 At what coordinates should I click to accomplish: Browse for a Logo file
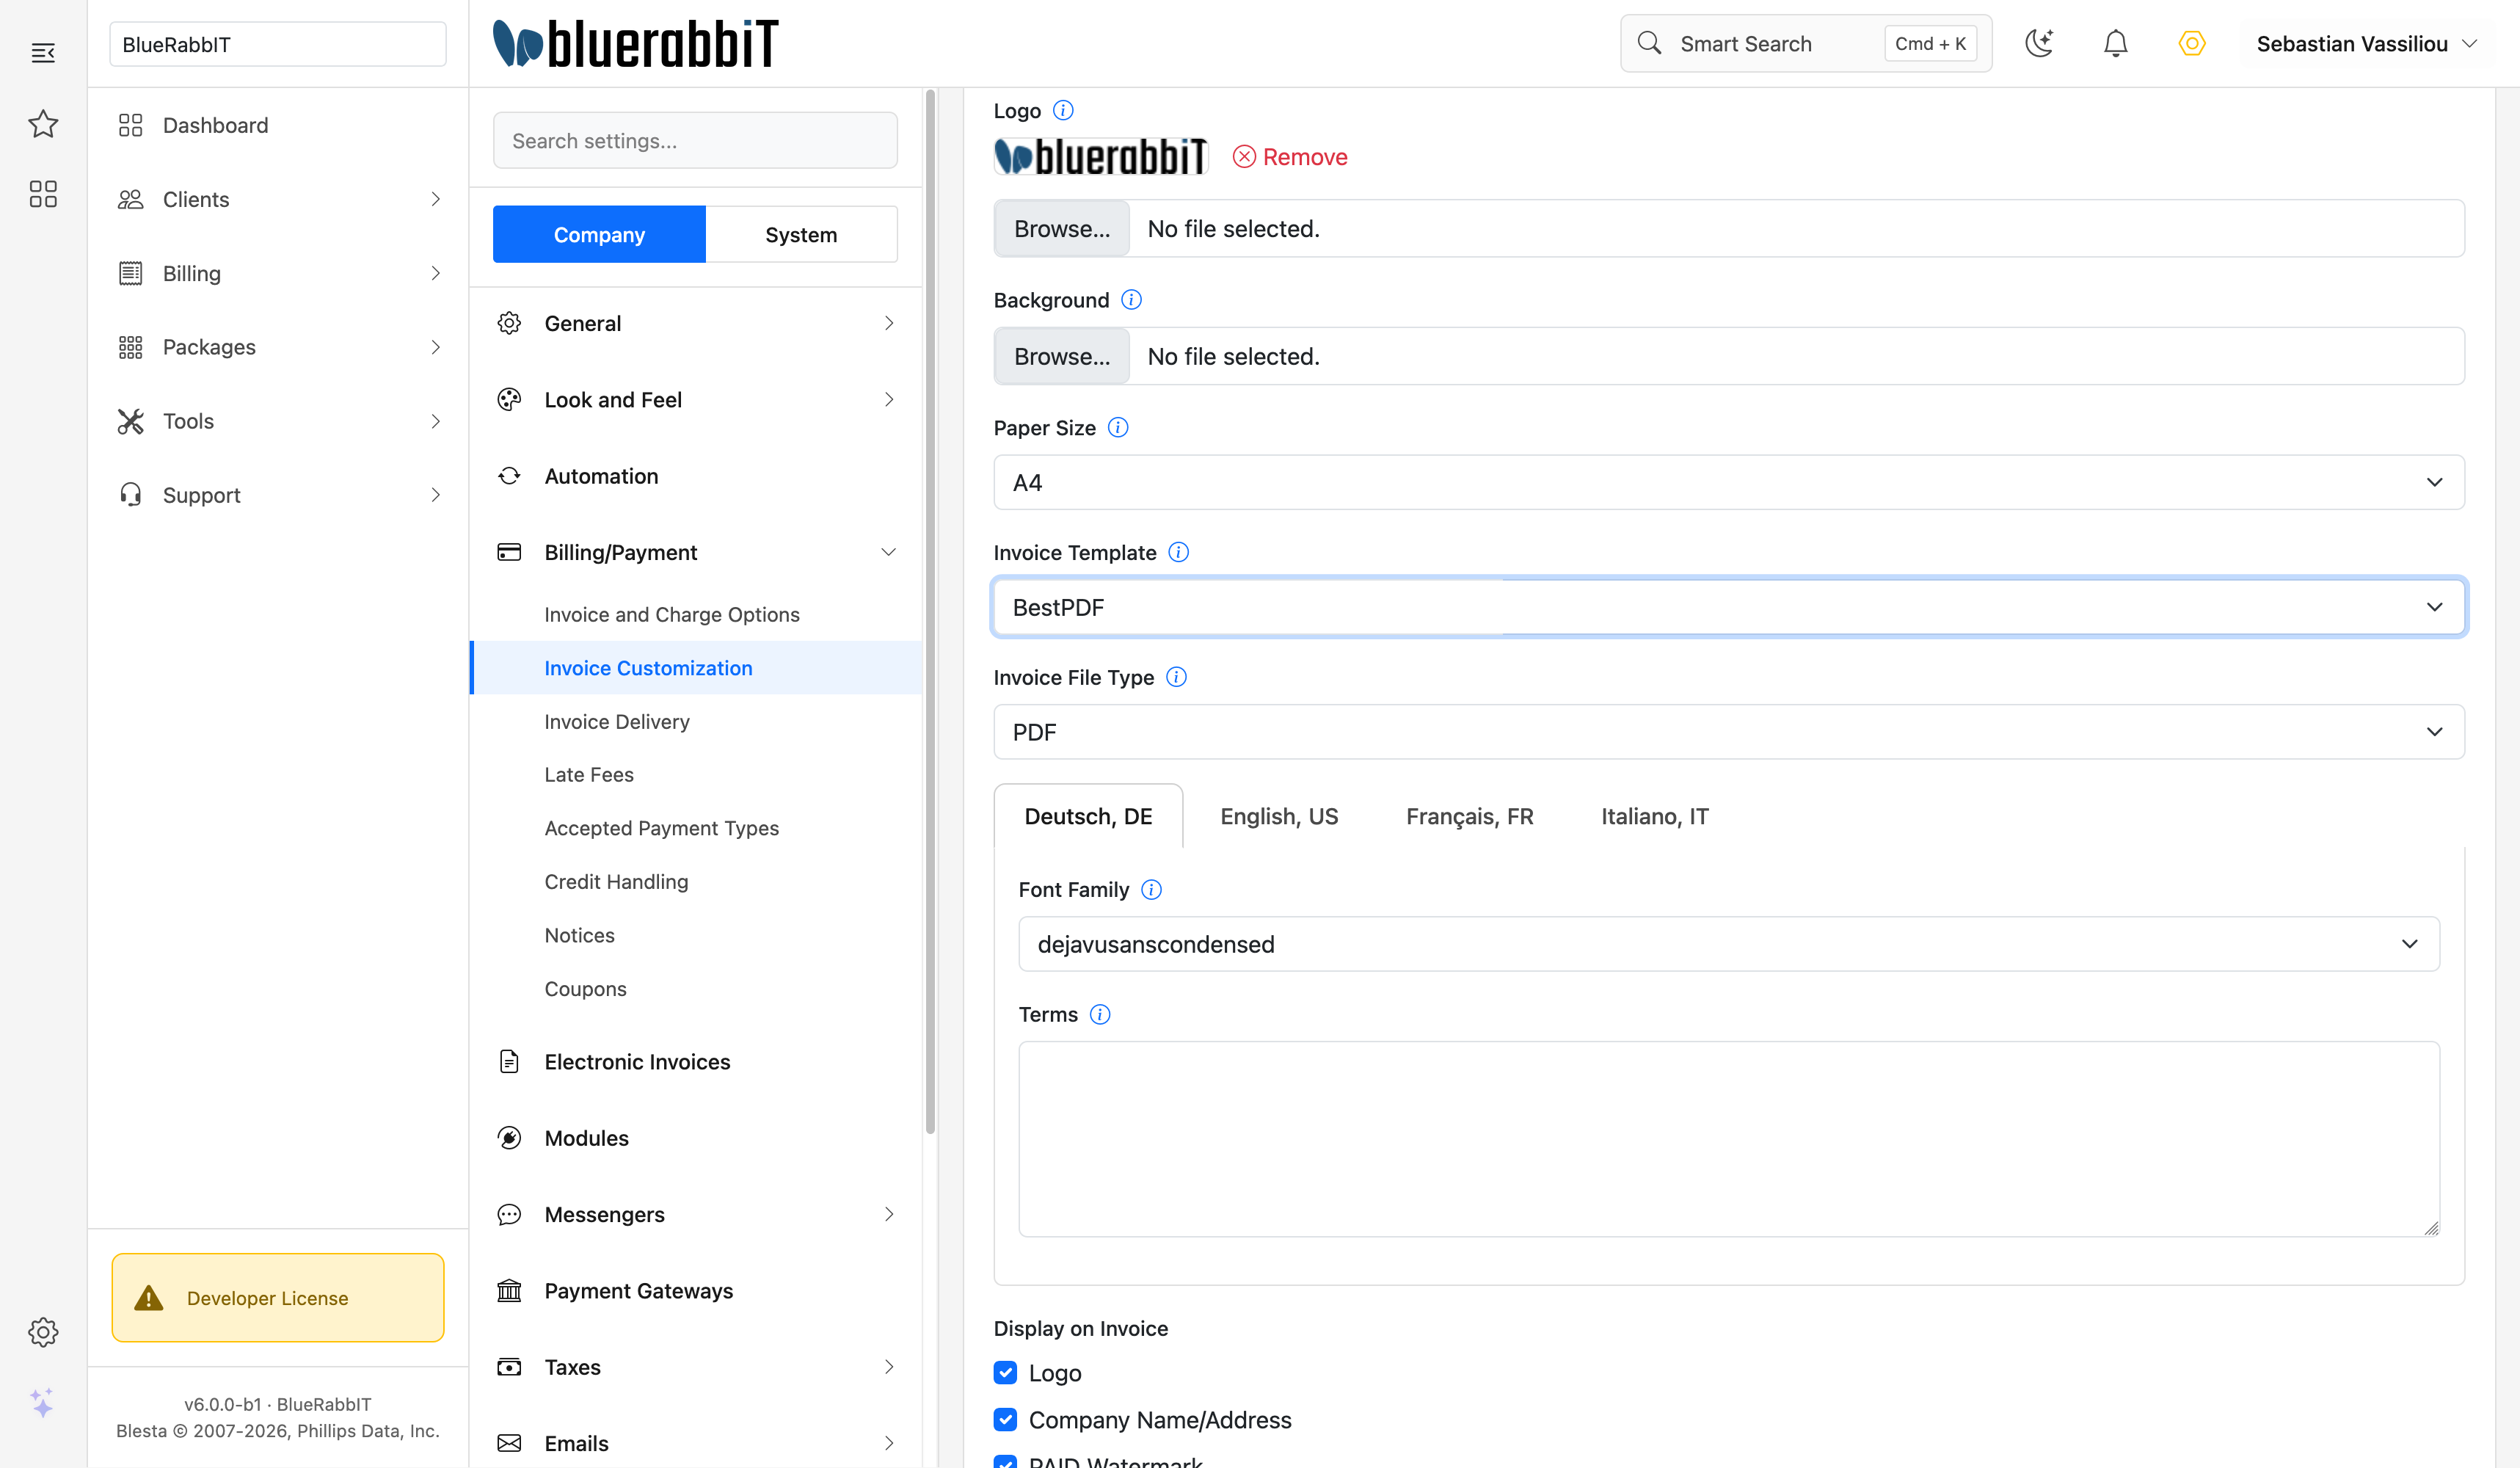pyautogui.click(x=1062, y=229)
